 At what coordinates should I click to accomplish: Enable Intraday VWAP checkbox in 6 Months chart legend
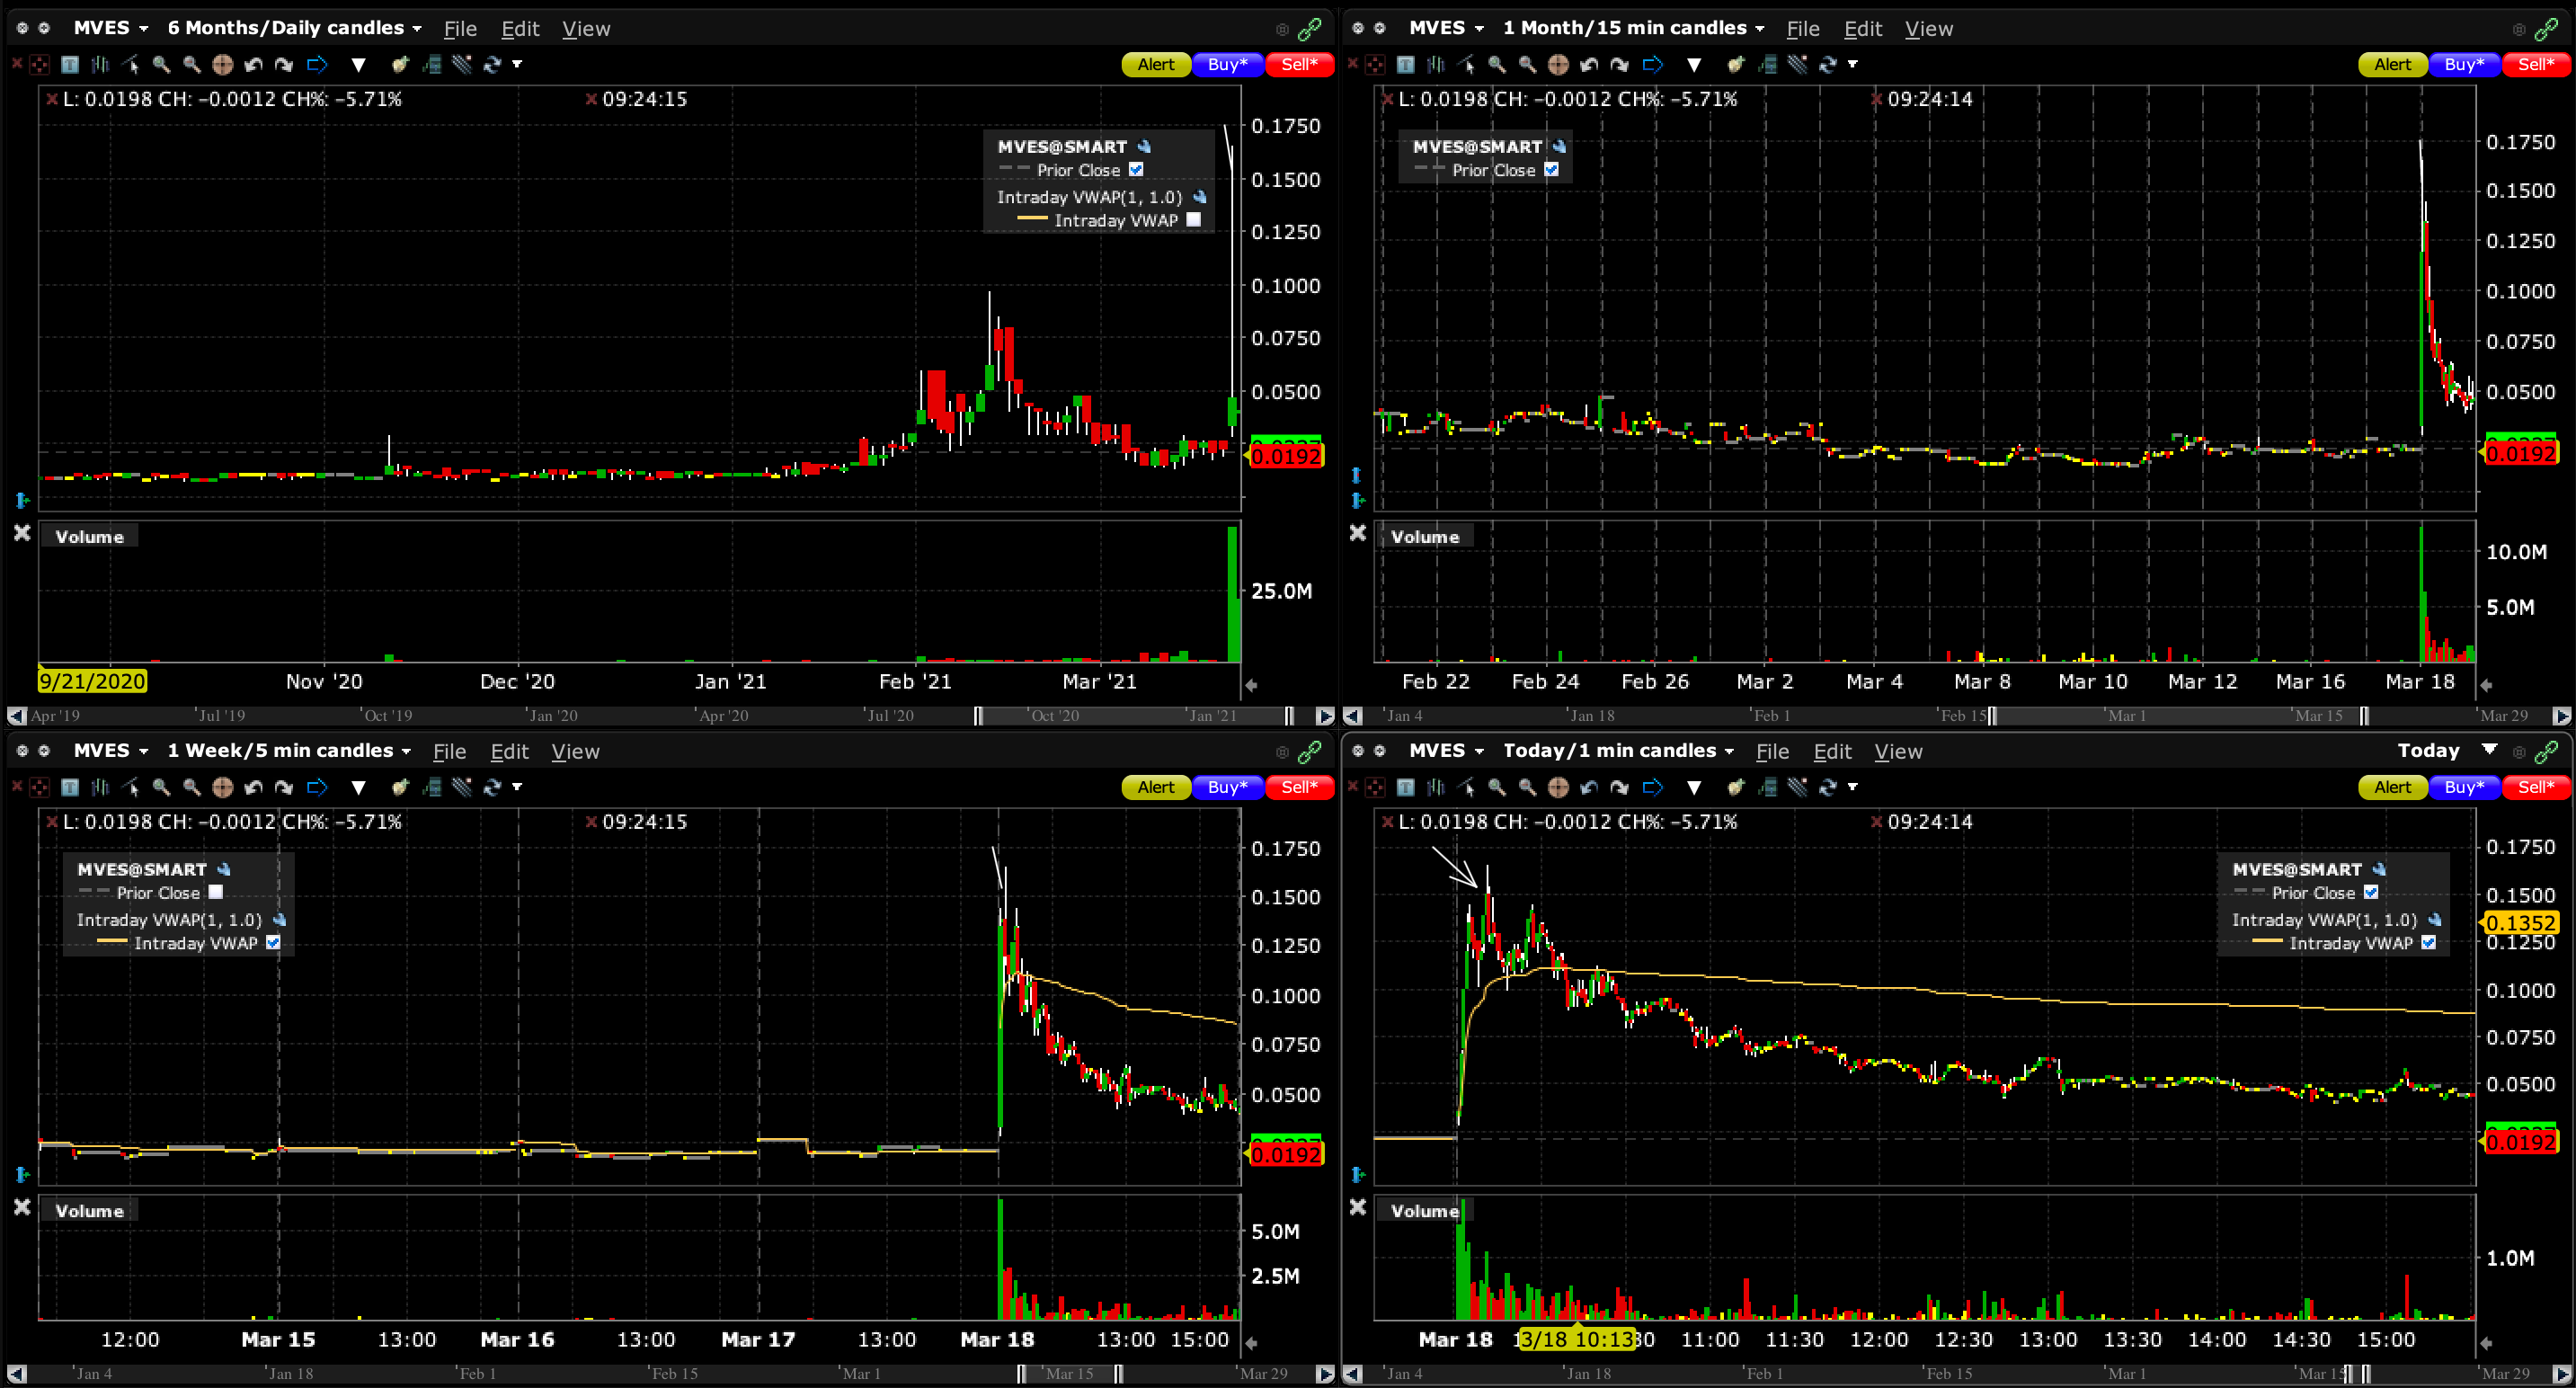(x=1193, y=220)
